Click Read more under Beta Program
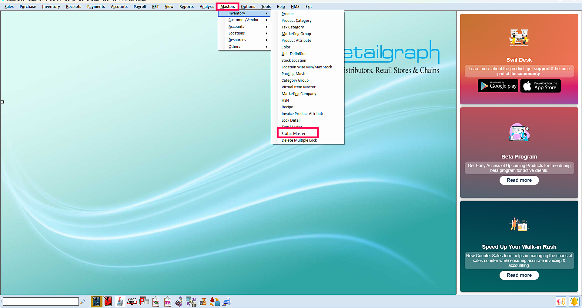 pos(519,180)
